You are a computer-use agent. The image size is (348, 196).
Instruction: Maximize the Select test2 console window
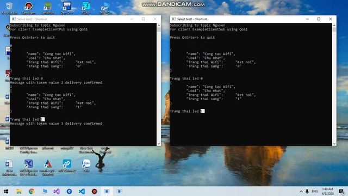tap(144, 19)
